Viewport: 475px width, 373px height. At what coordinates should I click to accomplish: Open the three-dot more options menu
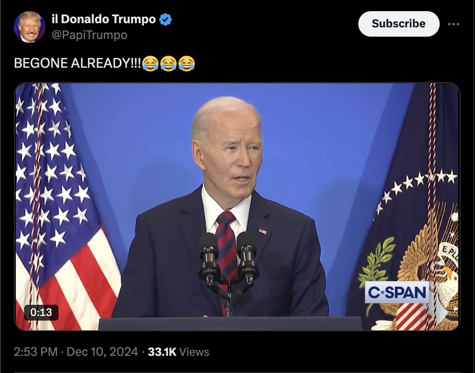(453, 24)
